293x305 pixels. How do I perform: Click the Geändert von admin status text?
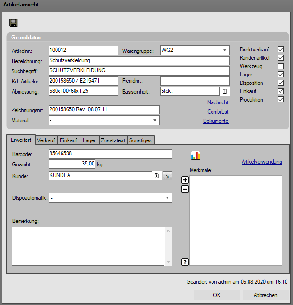click(237, 282)
